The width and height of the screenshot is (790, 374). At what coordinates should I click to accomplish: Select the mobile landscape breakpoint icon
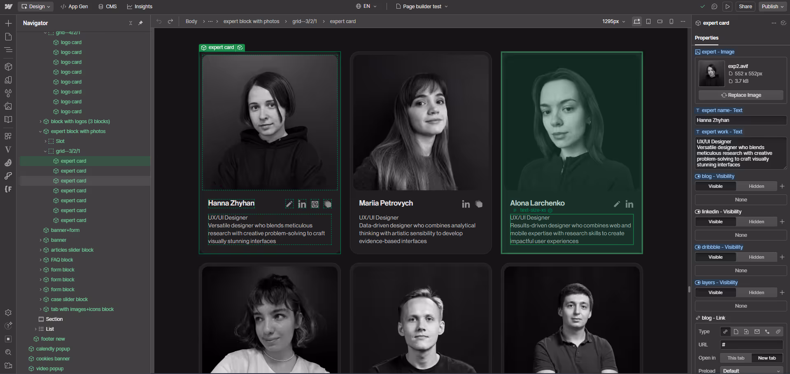pos(660,21)
